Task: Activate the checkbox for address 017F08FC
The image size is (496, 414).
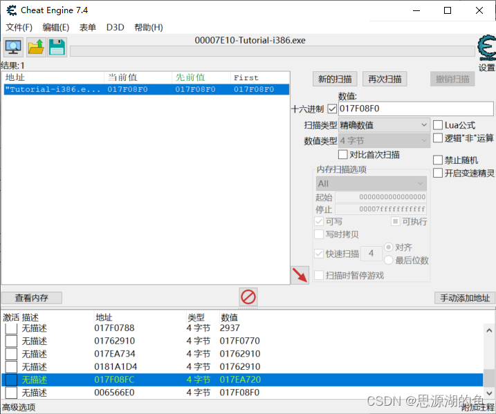Action: click(11, 380)
